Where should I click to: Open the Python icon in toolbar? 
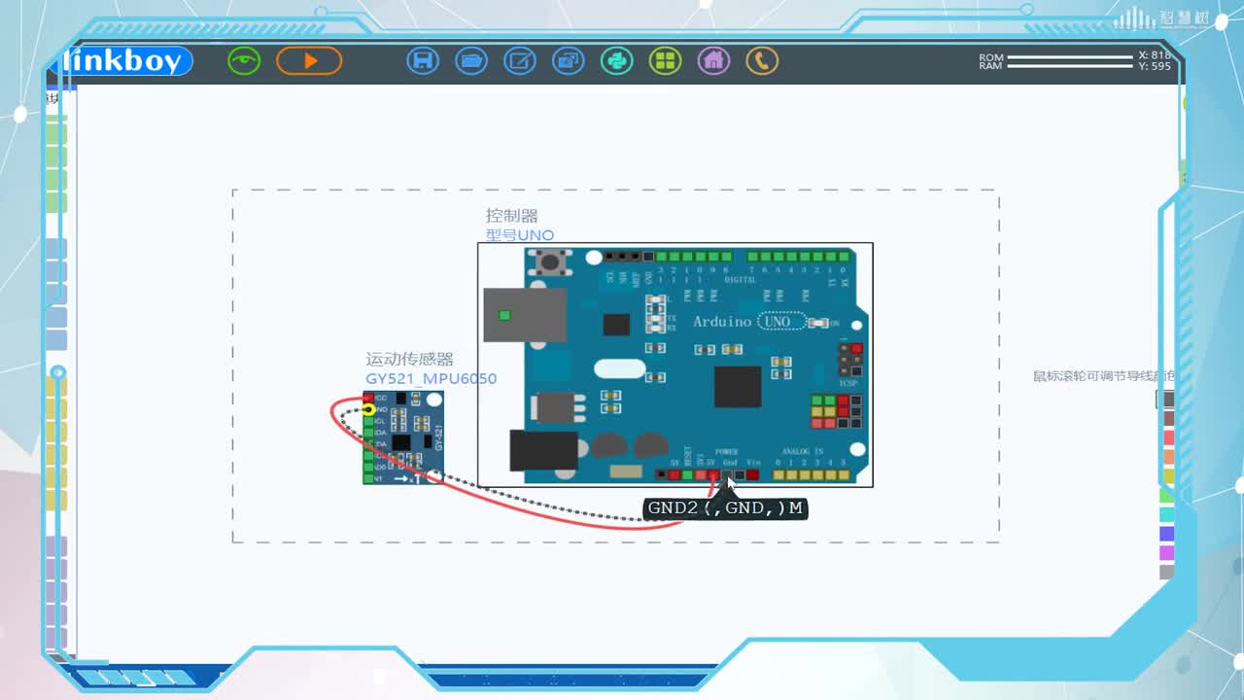tap(616, 61)
